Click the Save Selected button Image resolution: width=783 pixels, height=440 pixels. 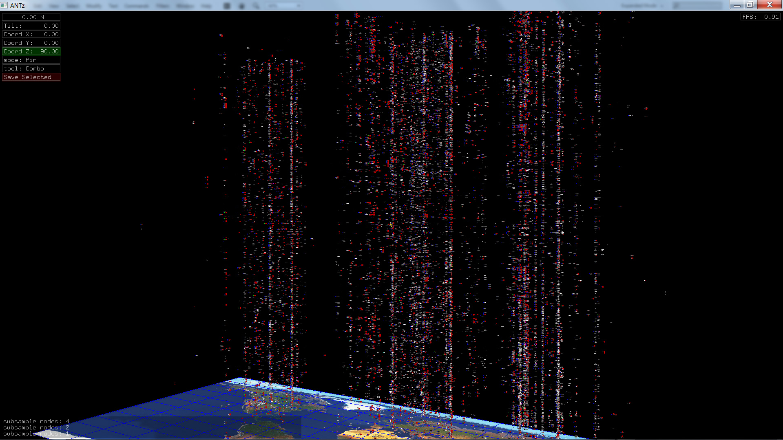(31, 77)
